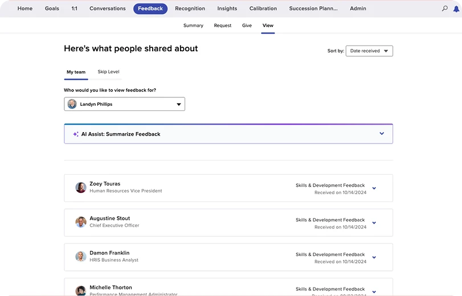Image resolution: width=462 pixels, height=296 pixels.
Task: Click the search magnifier icon
Action: click(445, 9)
